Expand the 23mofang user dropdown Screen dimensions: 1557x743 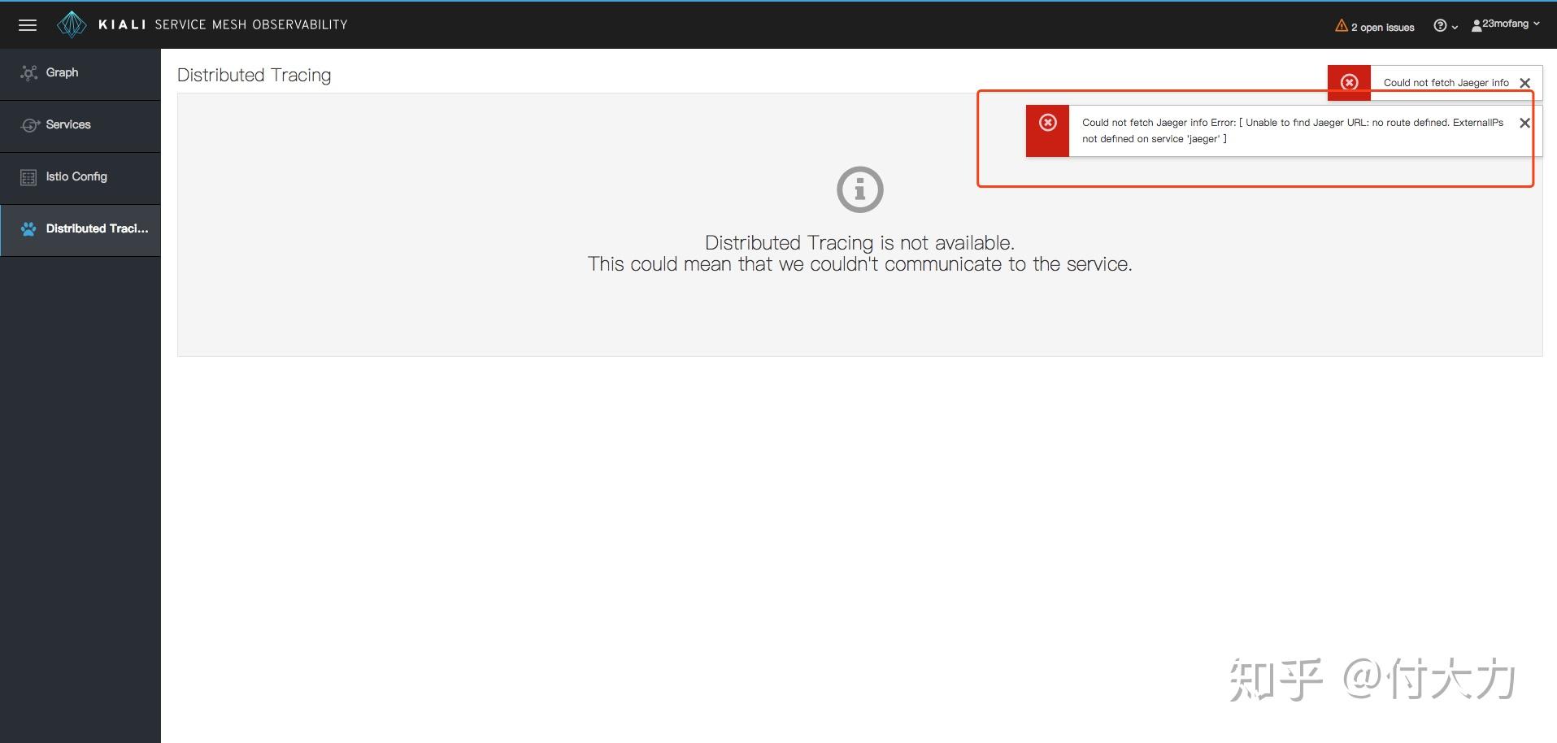pyautogui.click(x=1506, y=24)
